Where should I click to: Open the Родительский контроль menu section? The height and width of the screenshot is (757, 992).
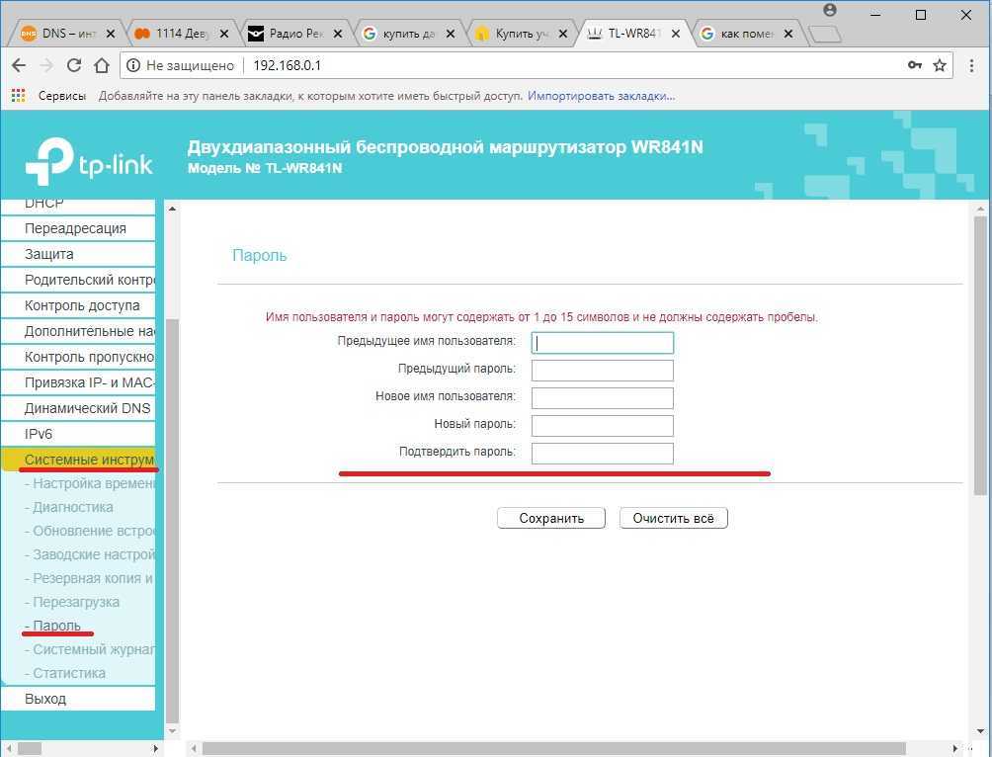78,280
